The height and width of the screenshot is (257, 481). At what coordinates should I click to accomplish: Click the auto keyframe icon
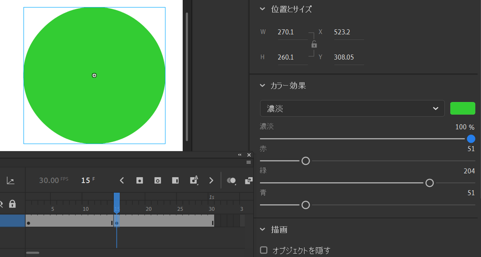tap(194, 180)
